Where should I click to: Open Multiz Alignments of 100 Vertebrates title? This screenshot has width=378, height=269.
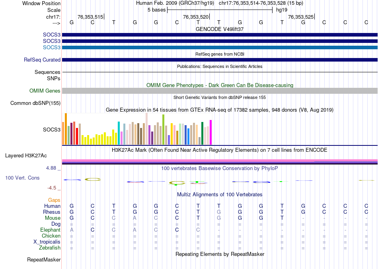pos(220,195)
